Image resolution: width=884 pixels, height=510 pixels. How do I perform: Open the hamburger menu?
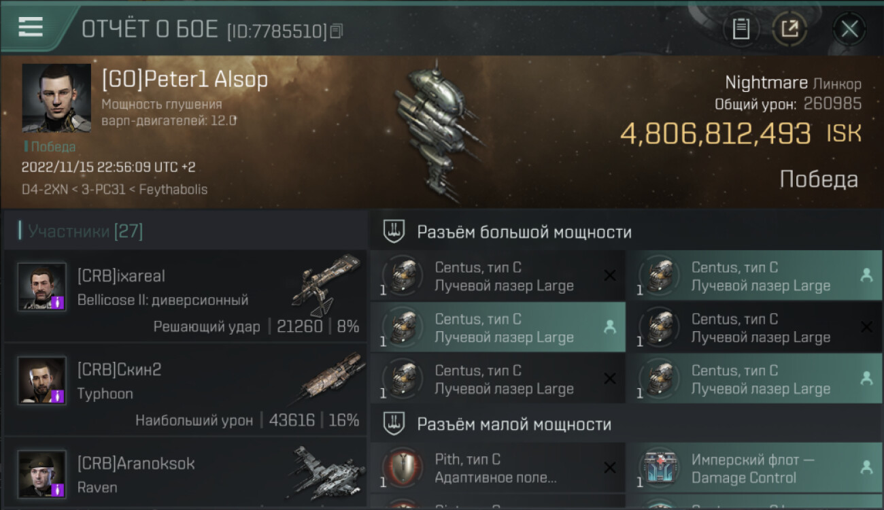31,27
